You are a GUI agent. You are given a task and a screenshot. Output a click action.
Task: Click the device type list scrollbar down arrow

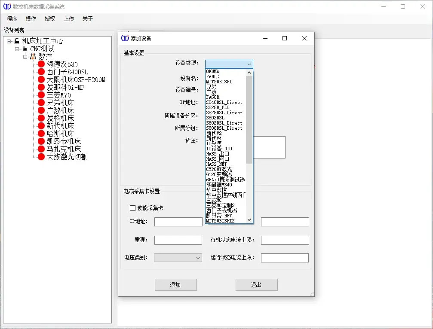pos(249,220)
